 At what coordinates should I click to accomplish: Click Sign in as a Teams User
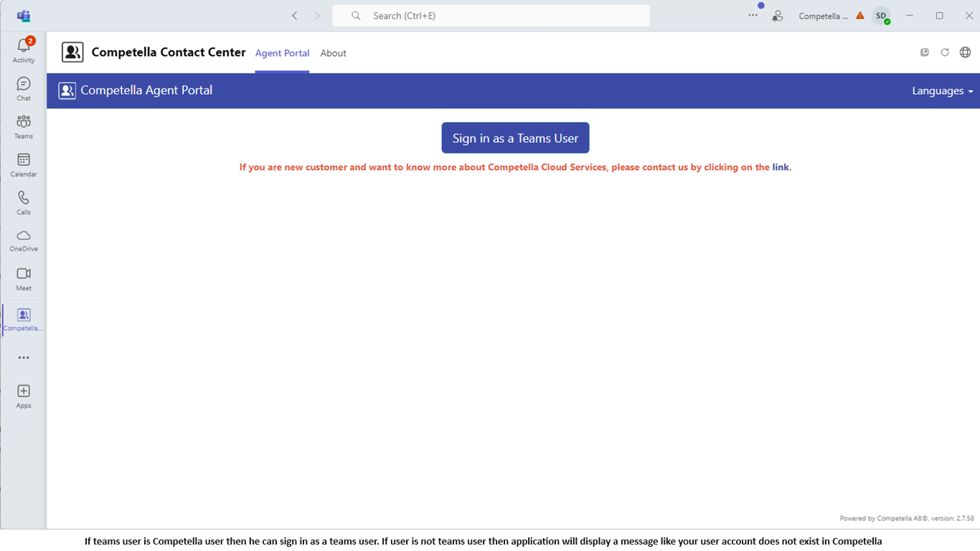click(x=515, y=138)
